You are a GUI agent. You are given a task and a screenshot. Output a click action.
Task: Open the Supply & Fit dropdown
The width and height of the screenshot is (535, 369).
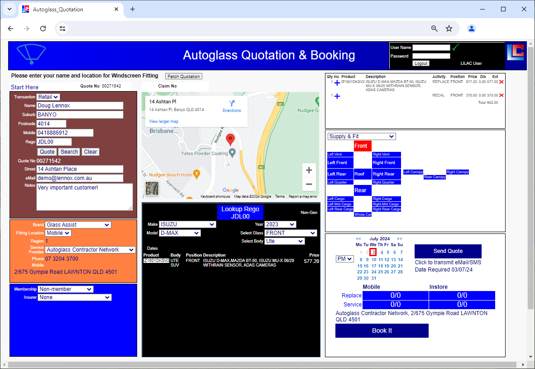[x=362, y=136]
